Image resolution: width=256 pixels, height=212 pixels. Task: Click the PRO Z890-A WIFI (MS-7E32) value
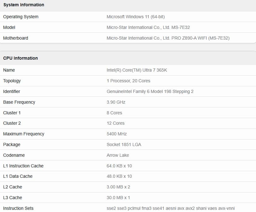168,38
